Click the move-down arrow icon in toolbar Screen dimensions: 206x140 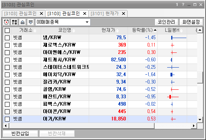pyautogui.click(x=31, y=22)
